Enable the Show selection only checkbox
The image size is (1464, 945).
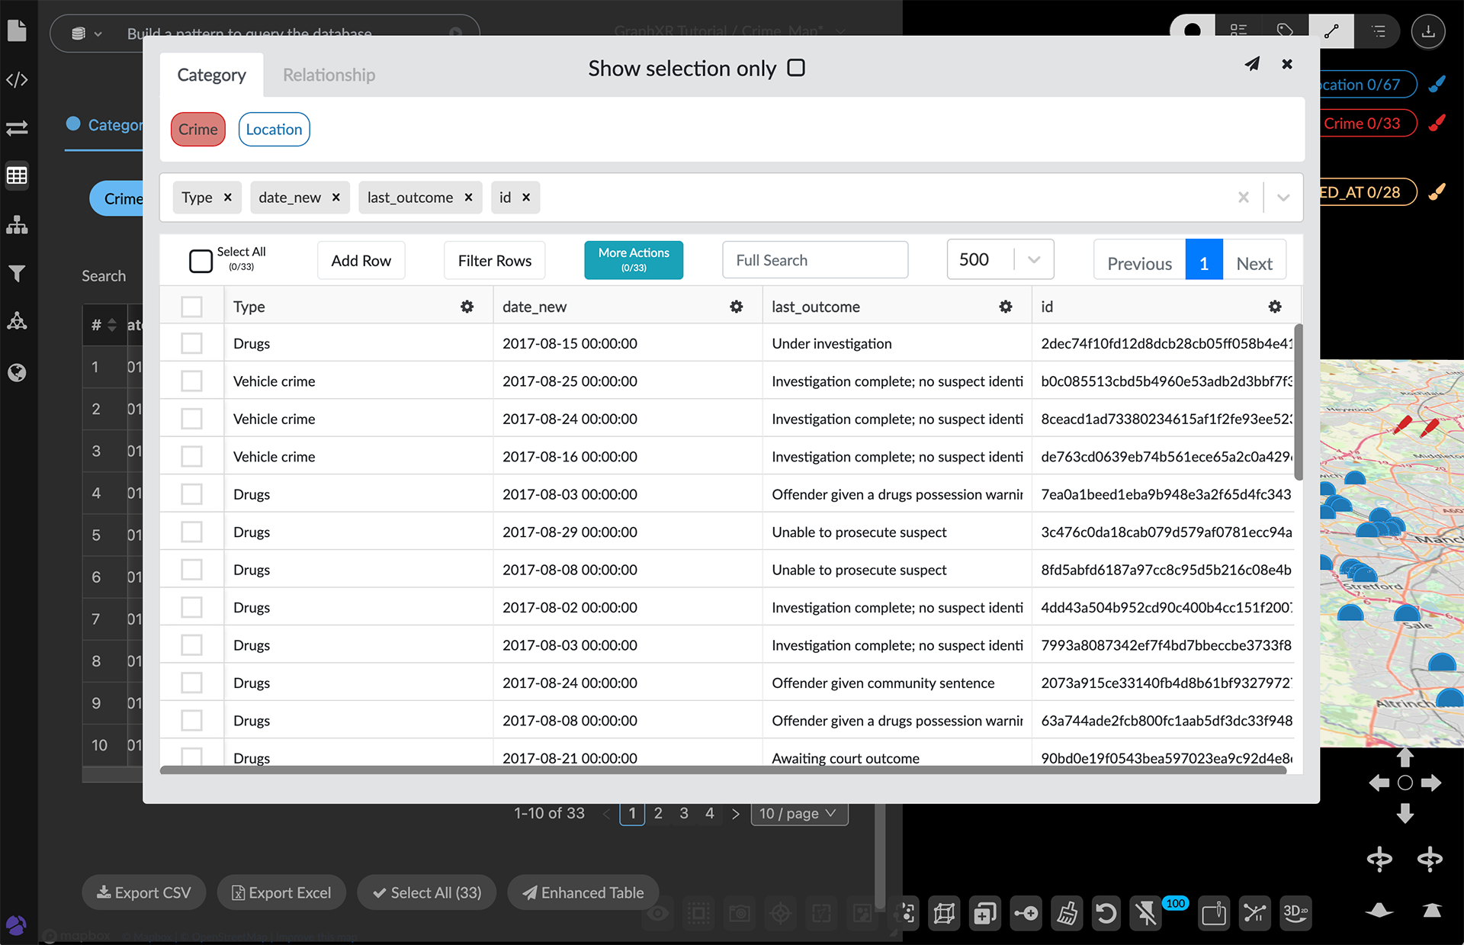[x=796, y=68]
